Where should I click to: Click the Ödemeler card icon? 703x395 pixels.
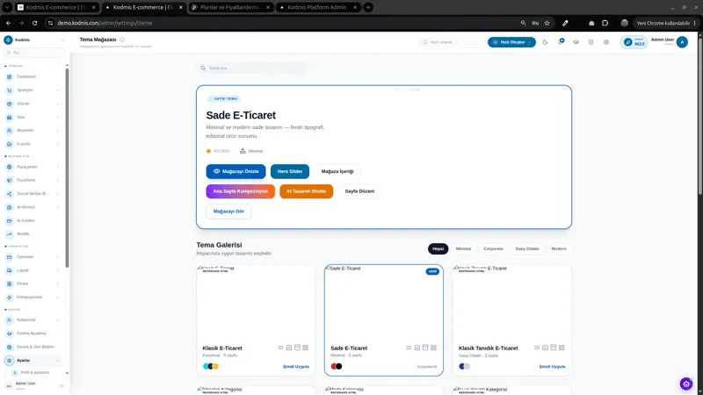click(10, 256)
